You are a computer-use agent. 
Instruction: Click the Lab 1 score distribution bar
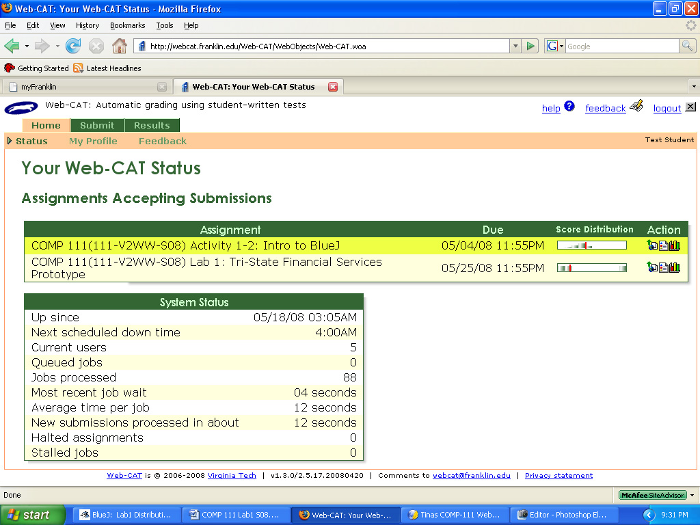(x=591, y=267)
